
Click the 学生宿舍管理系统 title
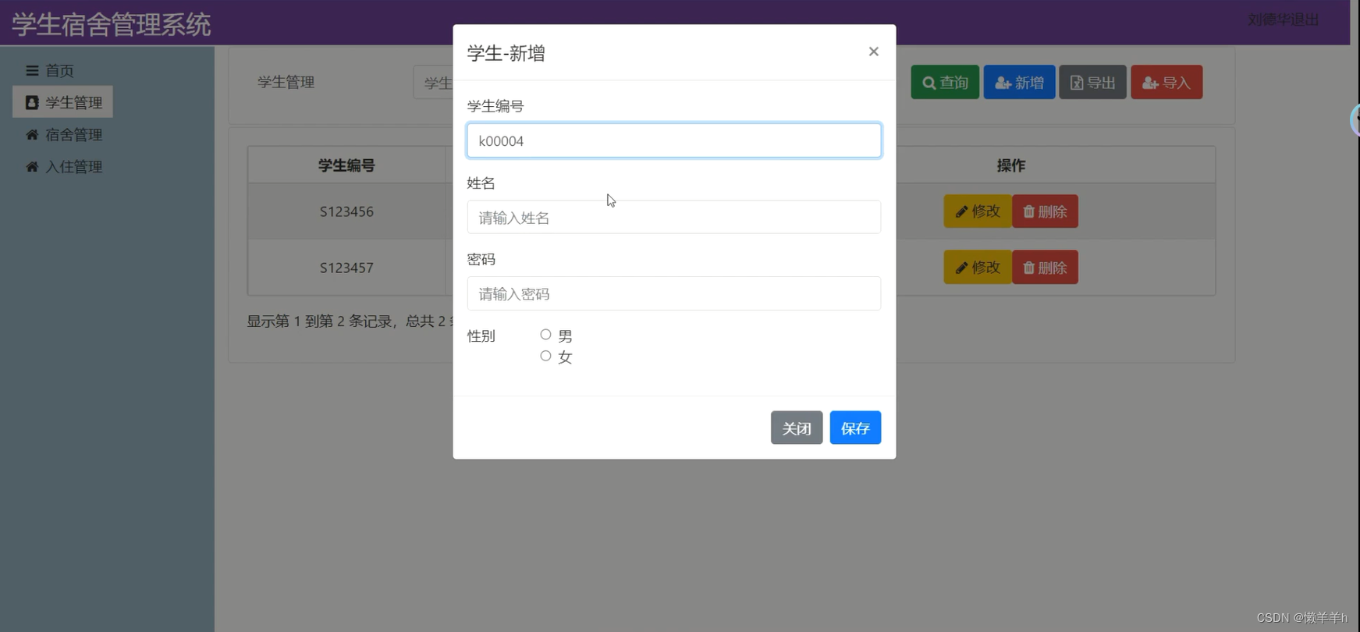click(111, 24)
